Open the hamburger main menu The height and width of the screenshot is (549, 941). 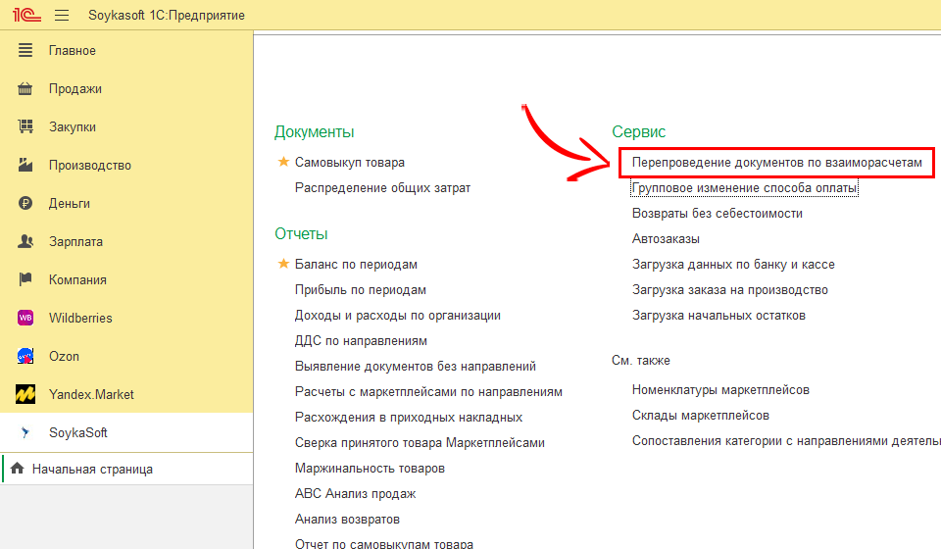click(x=62, y=15)
